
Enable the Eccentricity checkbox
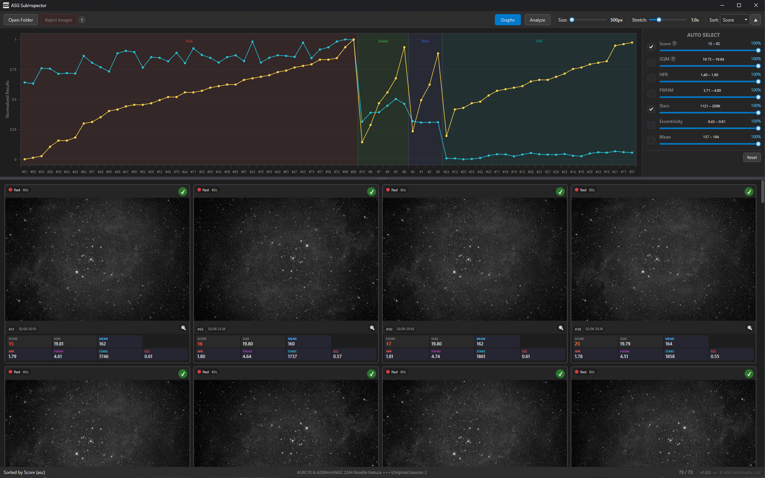click(651, 125)
